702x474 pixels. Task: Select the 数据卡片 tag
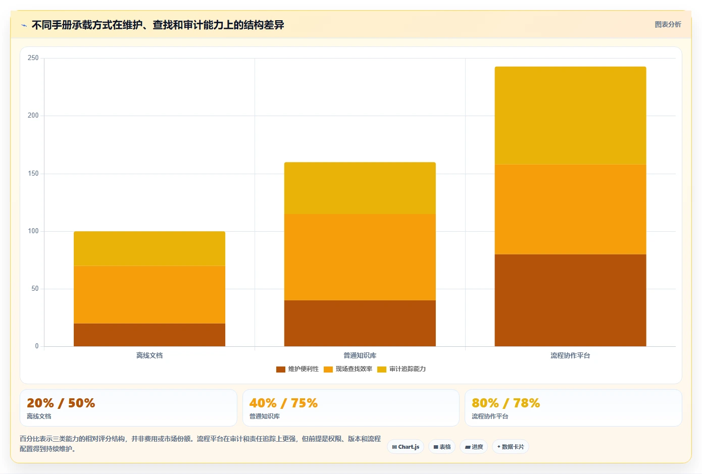[511, 447]
